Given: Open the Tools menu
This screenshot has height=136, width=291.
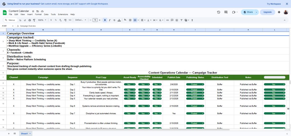Looking at the screenshot, I should point(53,14).
